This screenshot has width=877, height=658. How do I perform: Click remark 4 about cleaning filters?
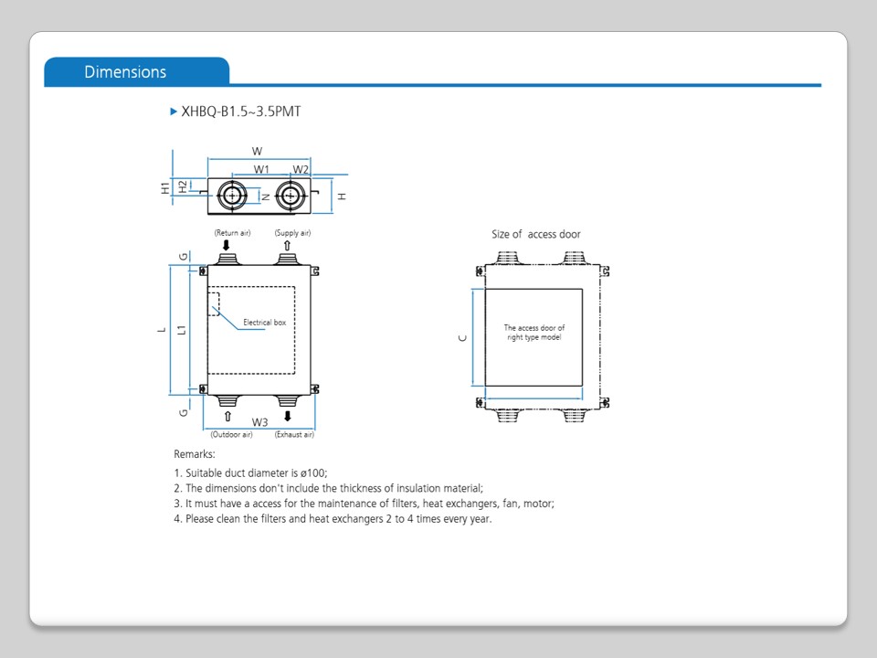[333, 519]
